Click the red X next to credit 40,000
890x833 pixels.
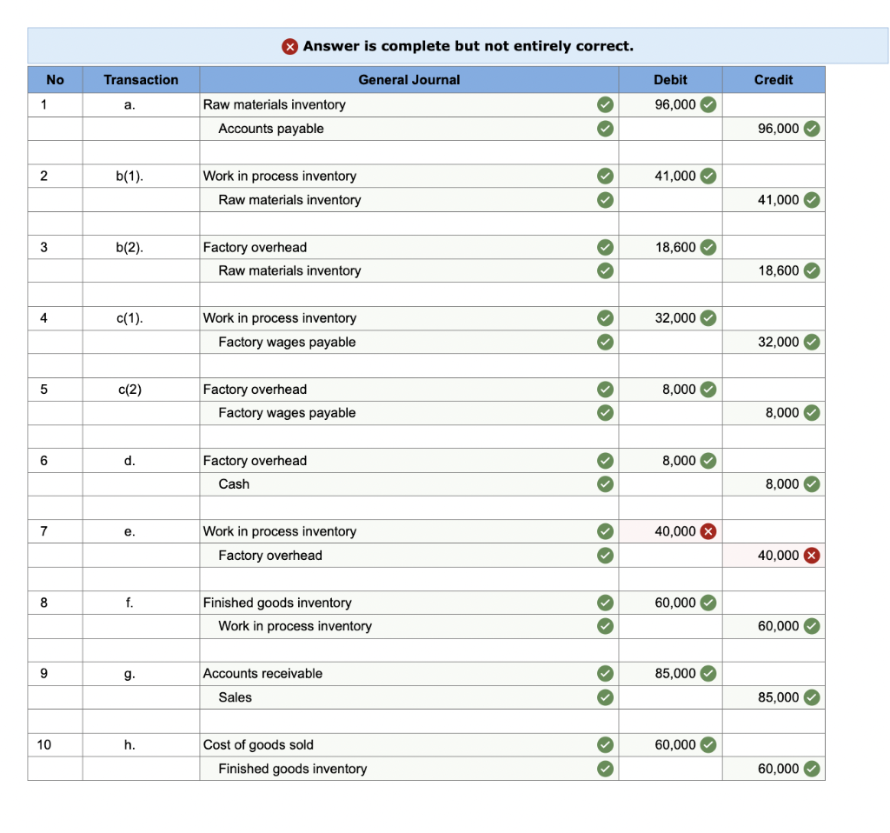(812, 556)
